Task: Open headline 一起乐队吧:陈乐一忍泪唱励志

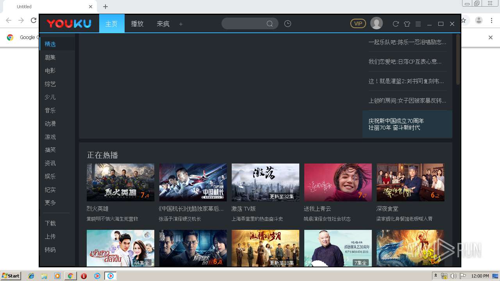Action: click(x=407, y=42)
